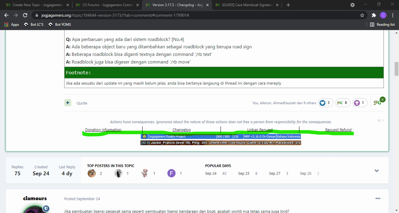The image size is (399, 213).
Task: Select the Version 3.17.3 Changelog tab
Action: click(177, 5)
